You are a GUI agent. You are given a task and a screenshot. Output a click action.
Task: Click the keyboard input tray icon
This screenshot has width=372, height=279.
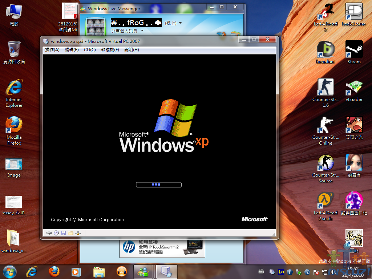[x=261, y=272]
